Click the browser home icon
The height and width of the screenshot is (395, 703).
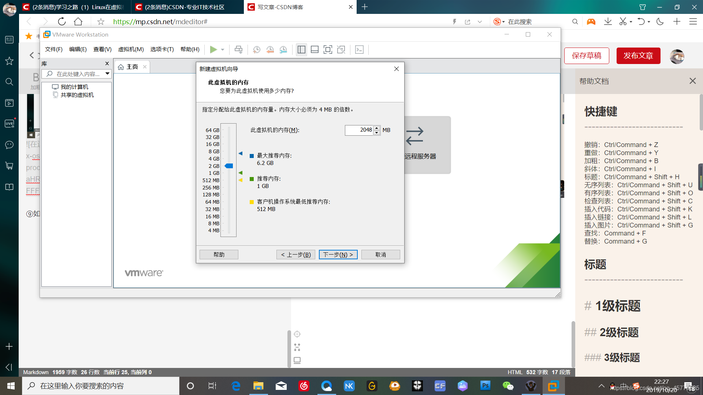point(78,22)
